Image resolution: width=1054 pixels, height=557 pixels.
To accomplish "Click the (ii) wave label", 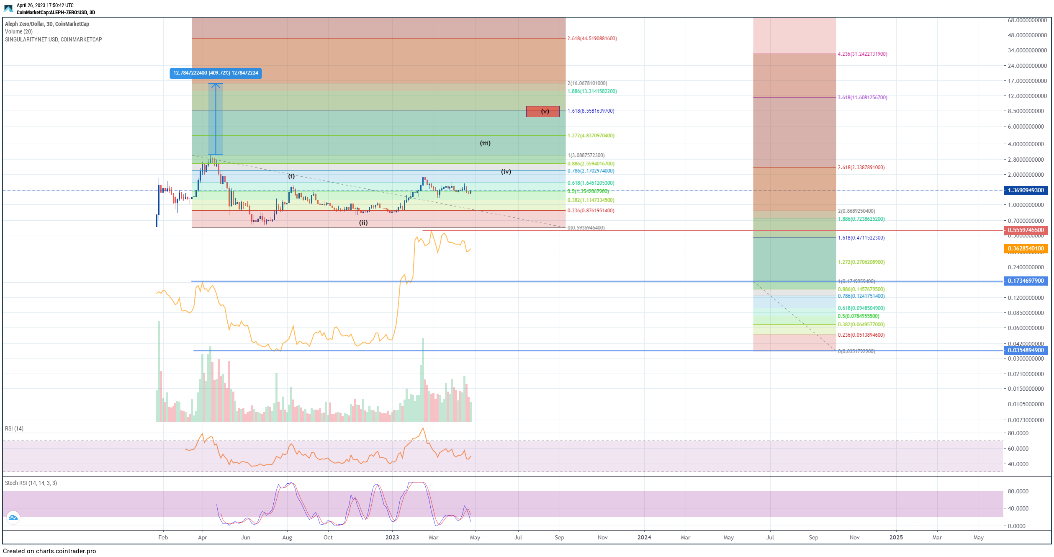I will click(x=363, y=223).
